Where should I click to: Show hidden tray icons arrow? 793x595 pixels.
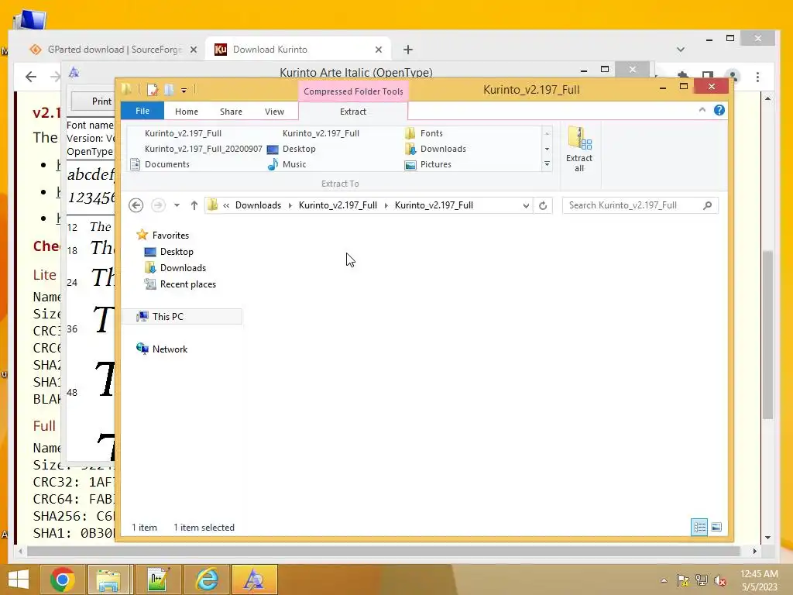[x=664, y=580]
